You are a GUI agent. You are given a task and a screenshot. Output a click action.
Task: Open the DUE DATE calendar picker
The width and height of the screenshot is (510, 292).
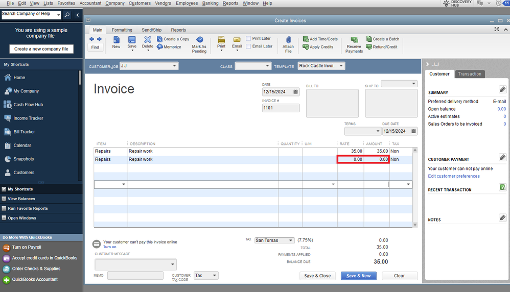point(413,131)
